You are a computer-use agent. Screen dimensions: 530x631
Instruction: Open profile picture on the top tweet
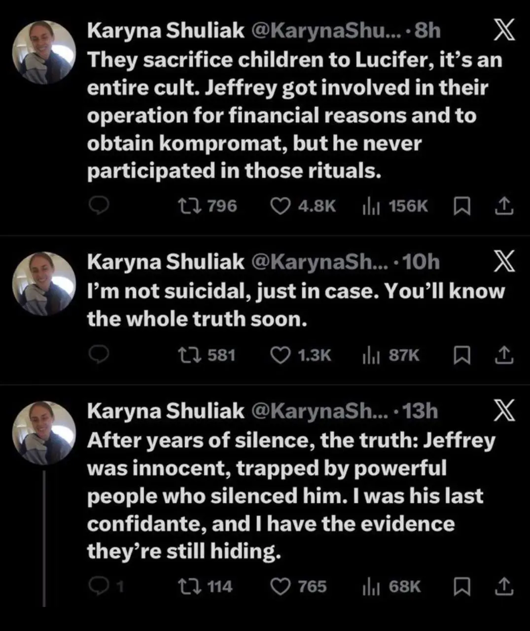click(x=44, y=53)
